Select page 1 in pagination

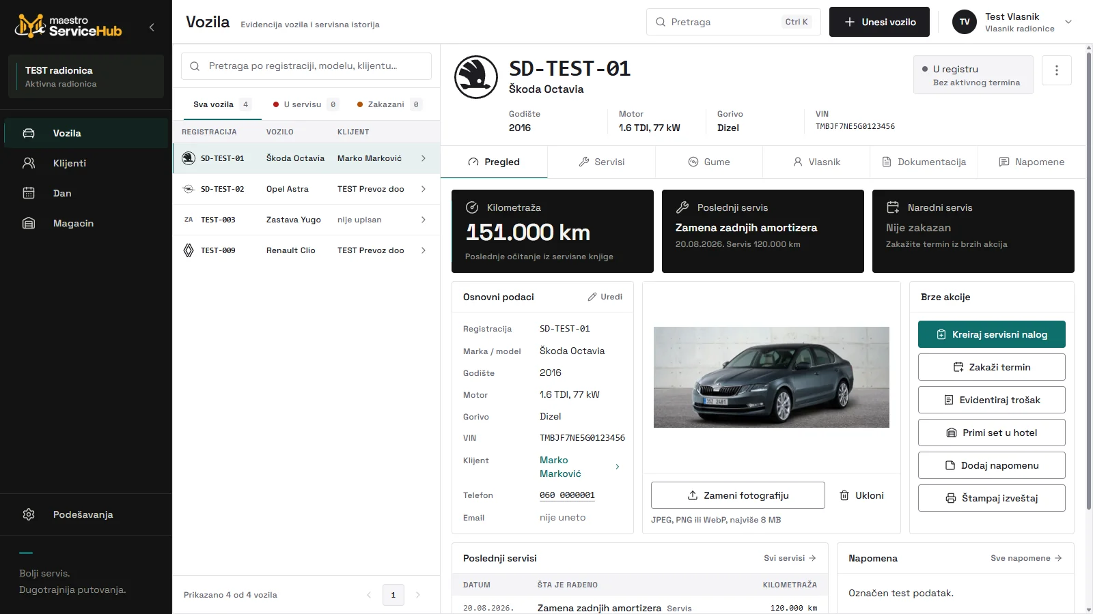click(x=393, y=595)
